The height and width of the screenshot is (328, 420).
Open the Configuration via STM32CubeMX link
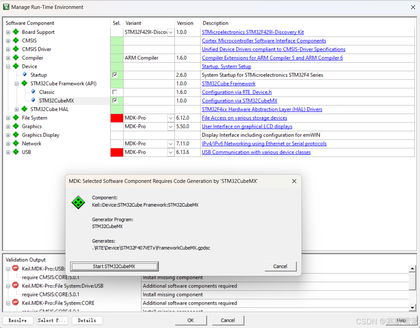(239, 101)
